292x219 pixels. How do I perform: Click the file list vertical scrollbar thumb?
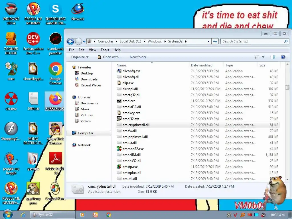pos(287,87)
